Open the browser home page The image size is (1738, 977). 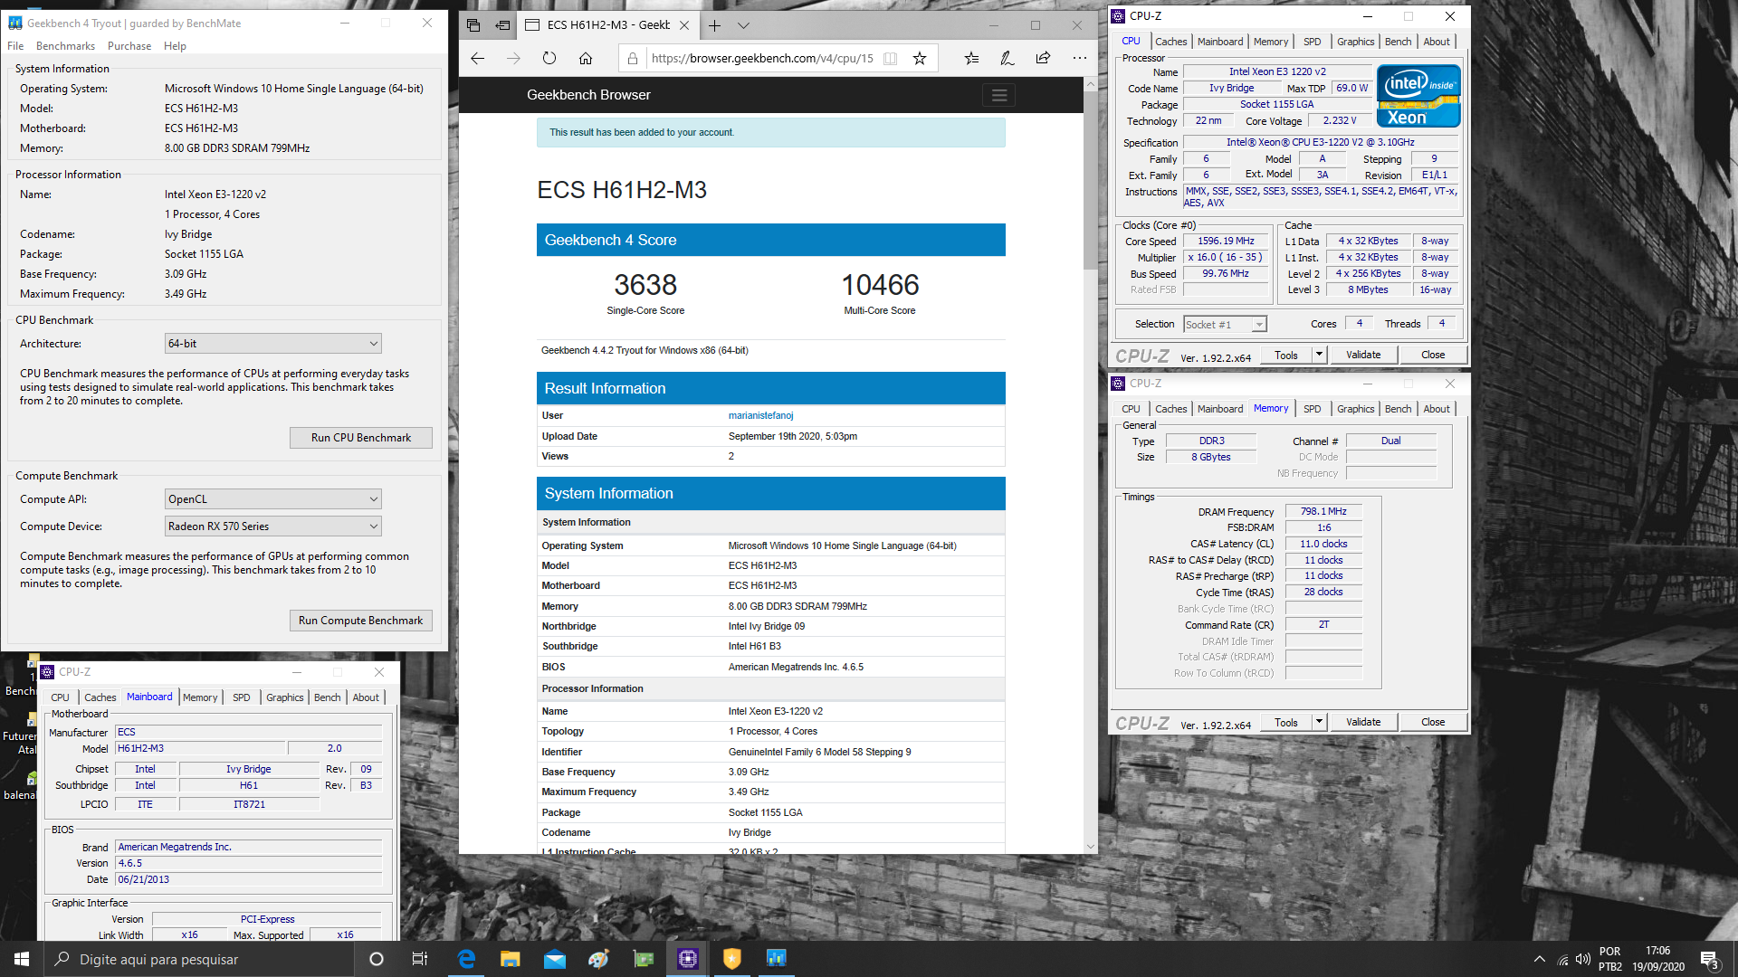tap(586, 58)
